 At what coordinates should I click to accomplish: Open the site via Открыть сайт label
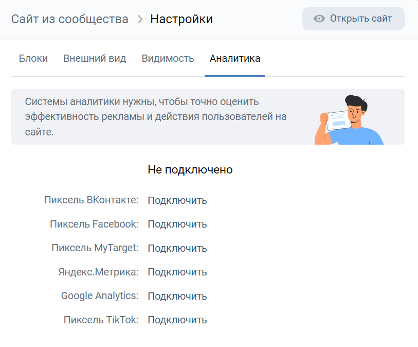pyautogui.click(x=361, y=19)
